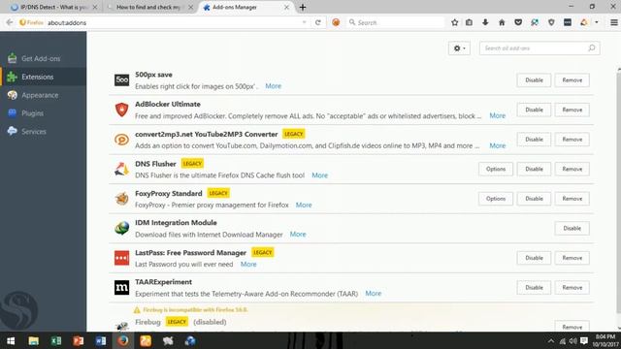Open FoxyProxy Standard Options
The width and height of the screenshot is (621, 349).
point(496,199)
